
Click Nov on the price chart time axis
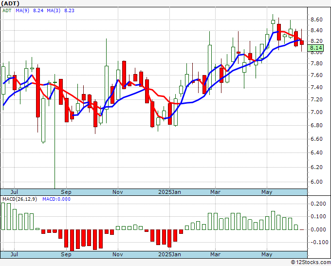click(x=118, y=192)
